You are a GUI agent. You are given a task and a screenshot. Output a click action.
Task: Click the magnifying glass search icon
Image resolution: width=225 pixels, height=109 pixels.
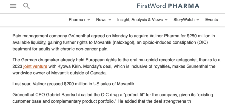[x=26, y=6]
